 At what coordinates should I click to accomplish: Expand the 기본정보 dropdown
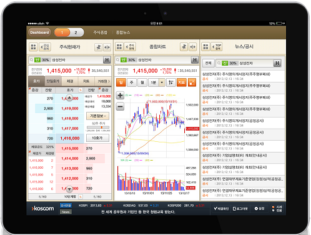coord(97,116)
